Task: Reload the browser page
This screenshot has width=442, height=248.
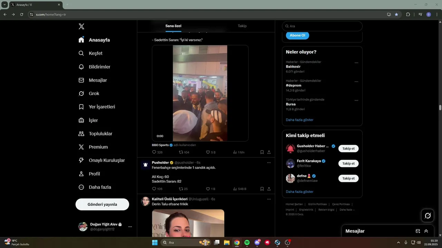Action: click(x=21, y=14)
